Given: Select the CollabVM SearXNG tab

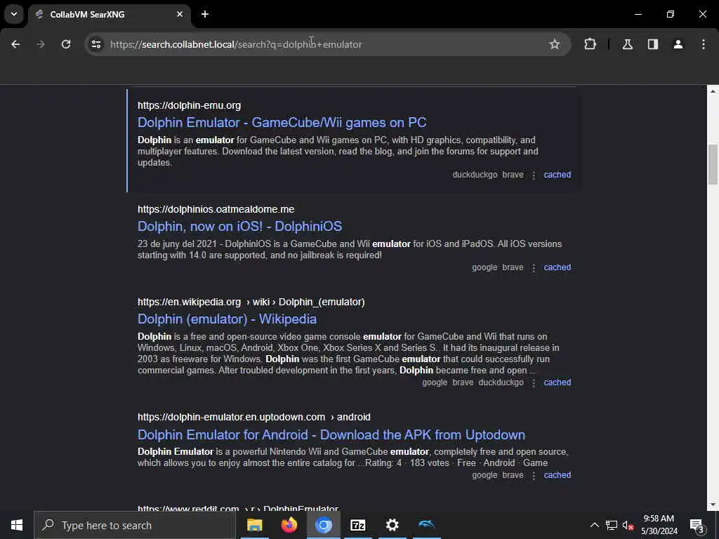Looking at the screenshot, I should pos(109,14).
